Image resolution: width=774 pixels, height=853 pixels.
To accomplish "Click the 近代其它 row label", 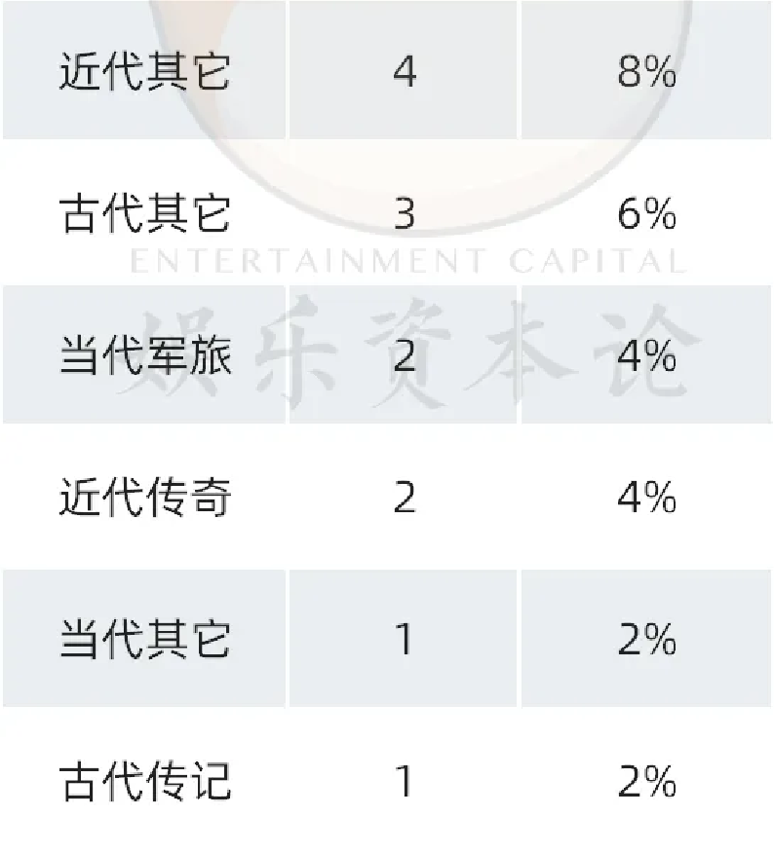I will (145, 72).
